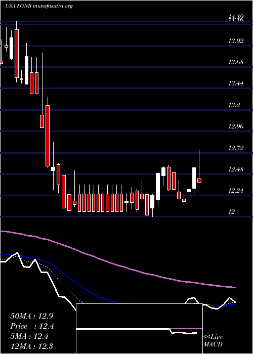Click the '50MA : 12.9' legend text
The image size is (253, 354).
31,316
